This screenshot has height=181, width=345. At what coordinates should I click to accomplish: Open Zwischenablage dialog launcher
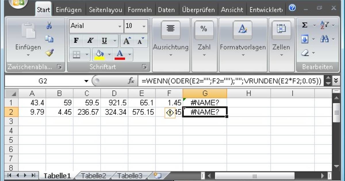coord(59,67)
